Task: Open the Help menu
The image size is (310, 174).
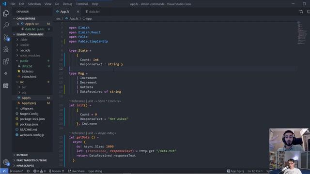Action: tap(95, 4)
